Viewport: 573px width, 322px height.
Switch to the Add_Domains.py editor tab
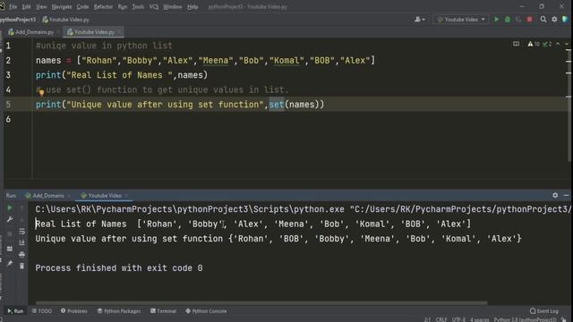tap(31, 32)
